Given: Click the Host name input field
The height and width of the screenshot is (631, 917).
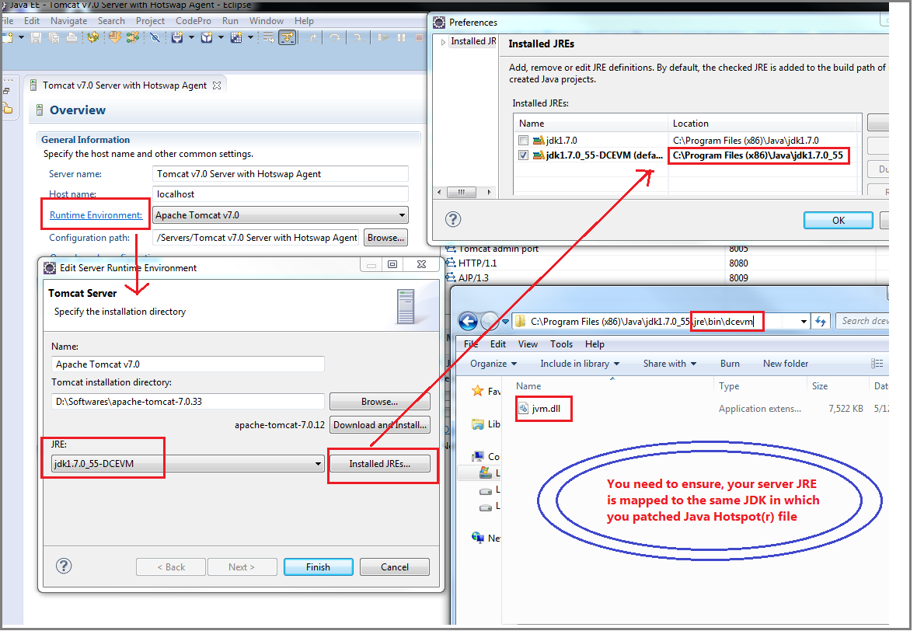Looking at the screenshot, I should [x=280, y=194].
